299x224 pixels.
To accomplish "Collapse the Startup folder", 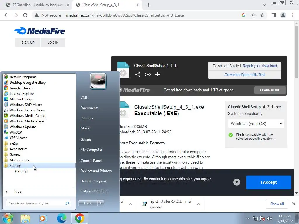I will tap(39, 166).
